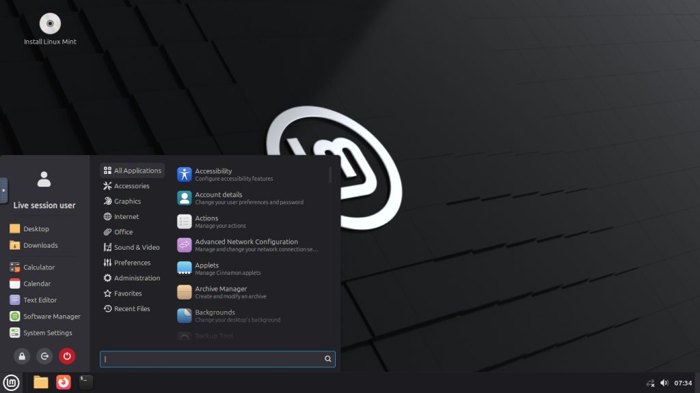Screen dimensions: 700x393
Task: Open the Accessibility app entry
Action: pos(250,174)
